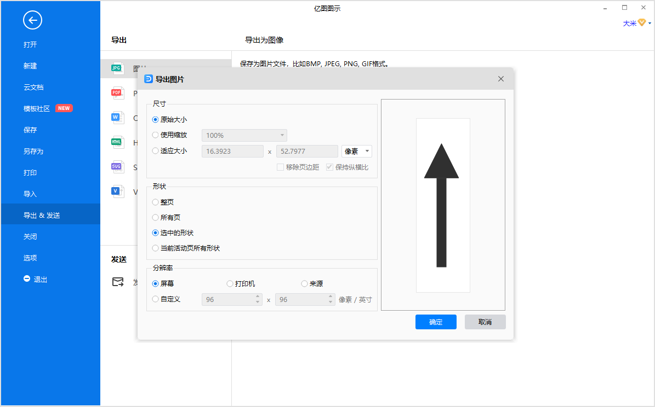The height and width of the screenshot is (407, 655).
Task: Click the 大米 user name
Action: [630, 24]
